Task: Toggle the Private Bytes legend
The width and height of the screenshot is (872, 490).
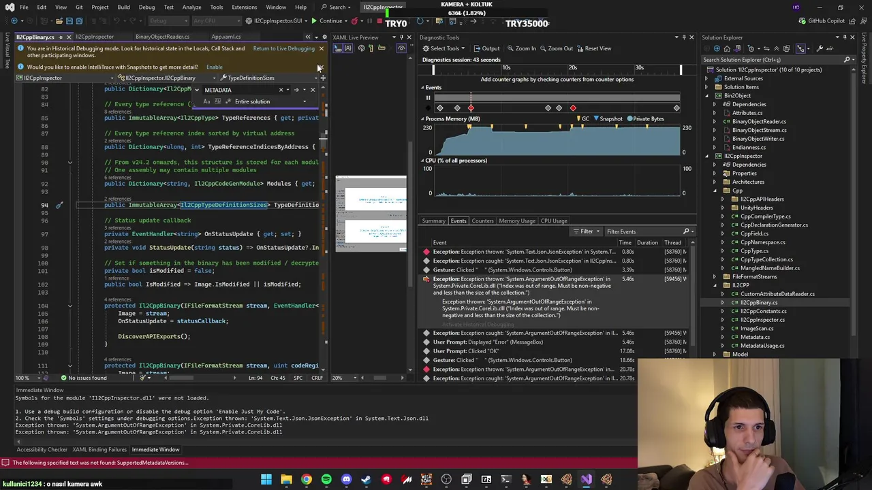Action: click(645, 118)
